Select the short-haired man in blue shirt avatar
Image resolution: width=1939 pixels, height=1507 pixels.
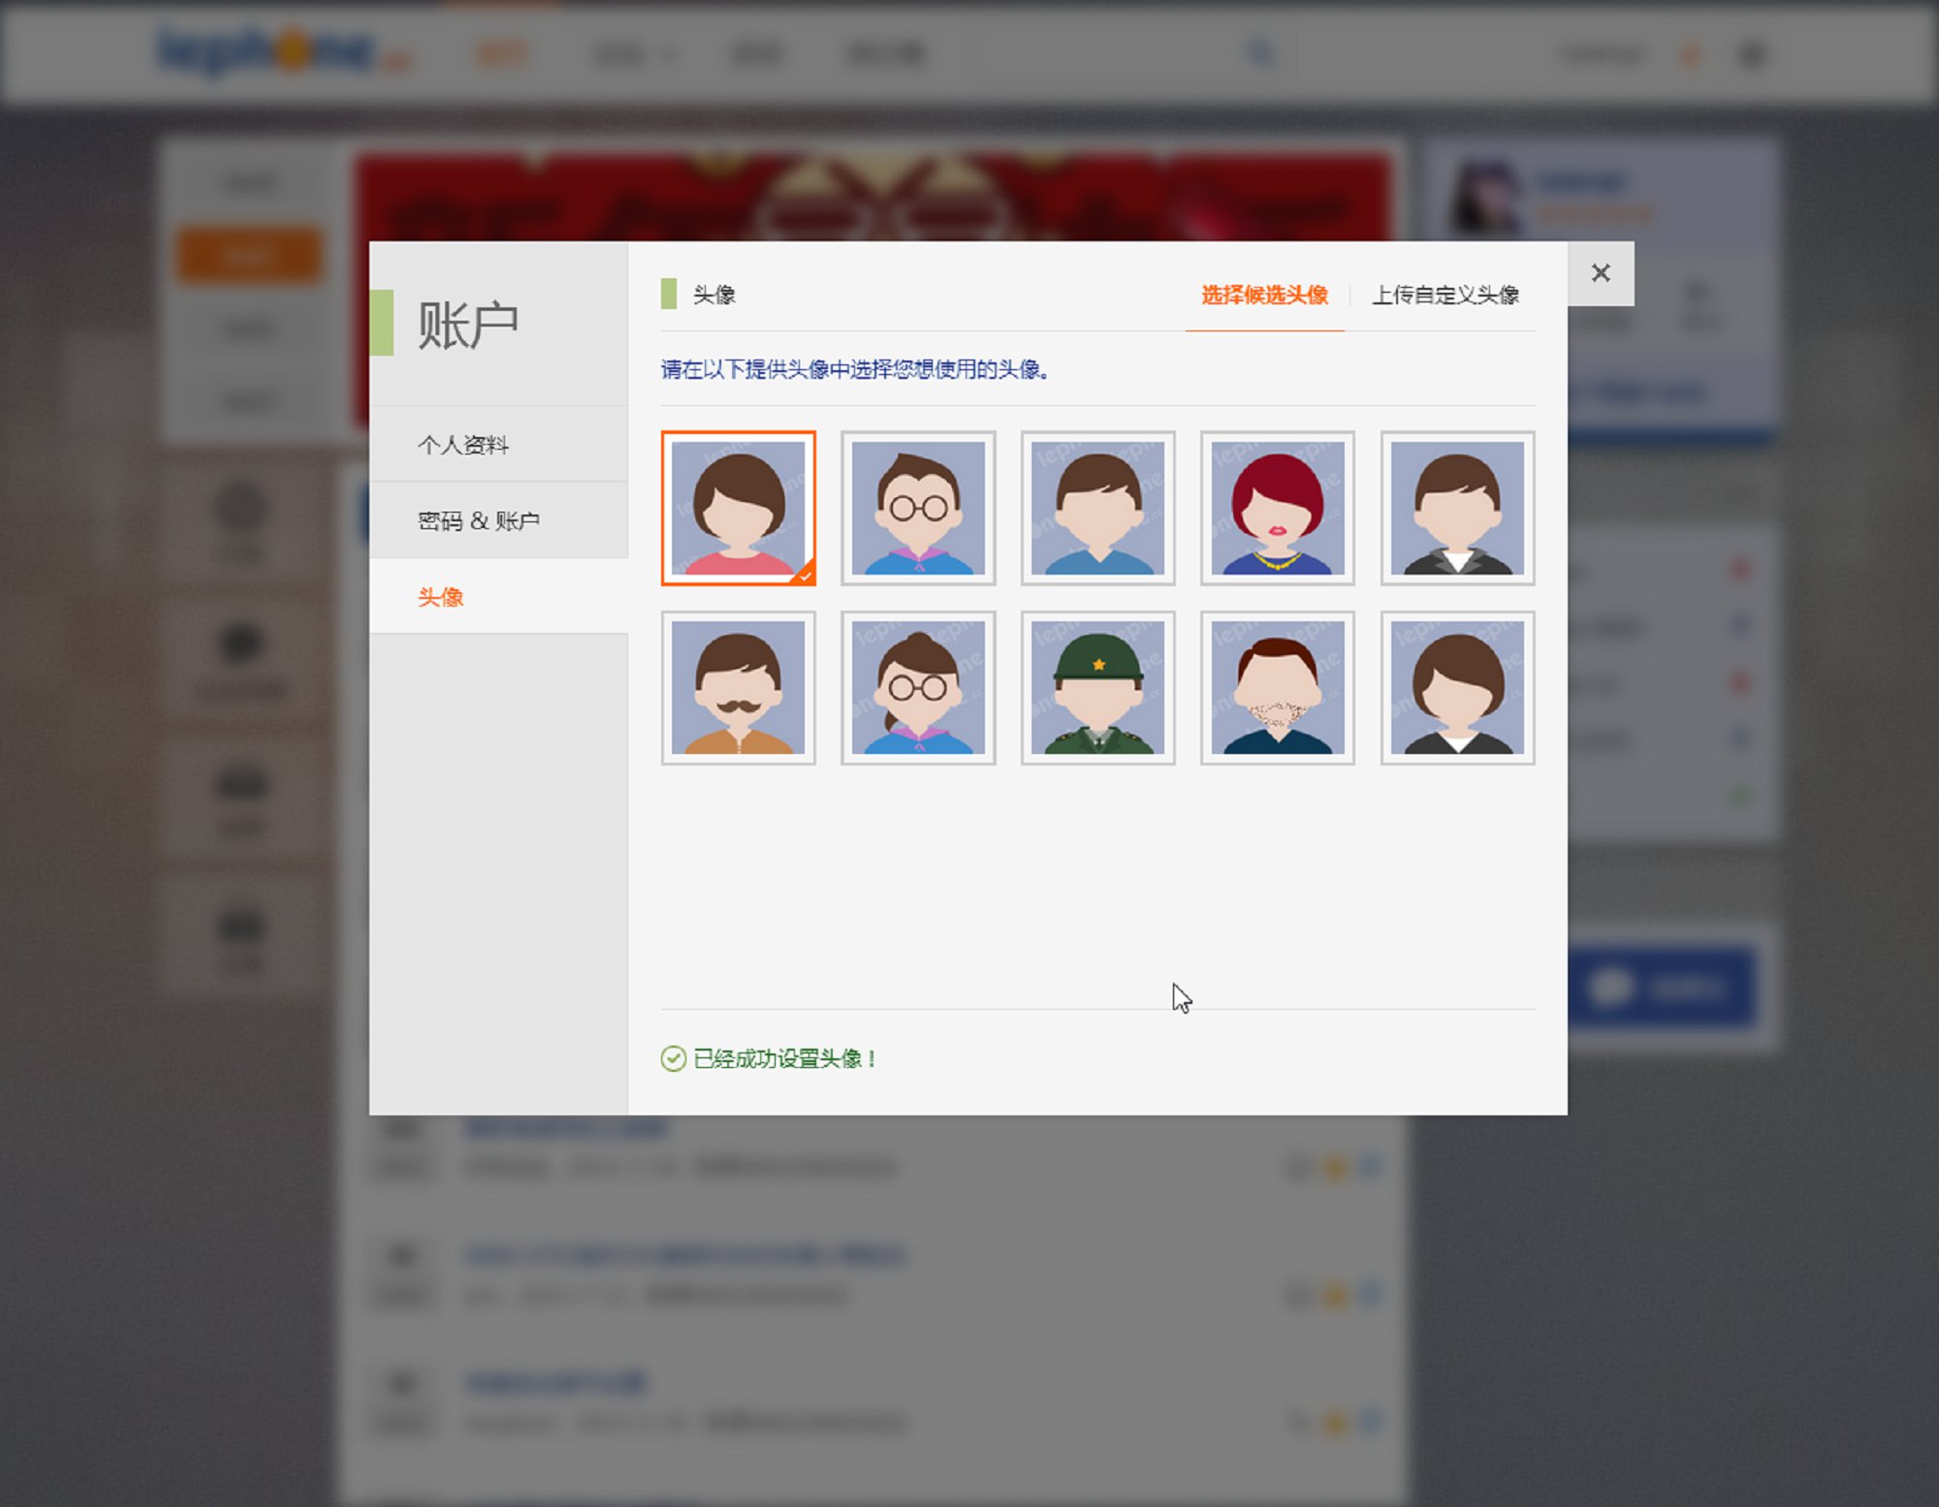tap(1097, 508)
